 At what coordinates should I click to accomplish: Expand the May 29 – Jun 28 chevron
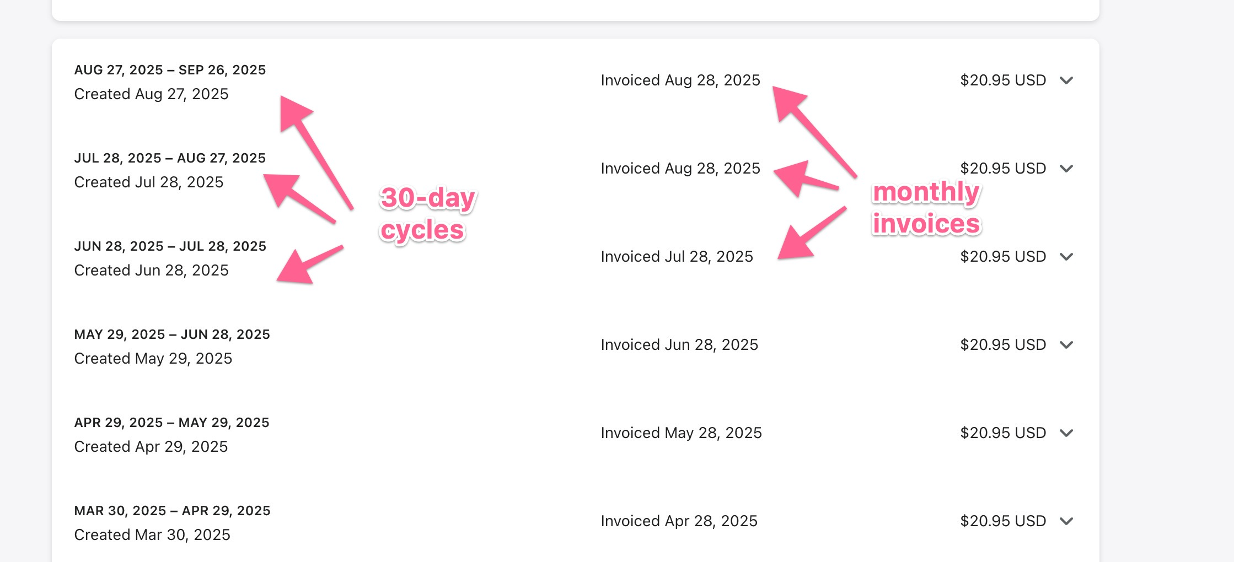(1066, 345)
